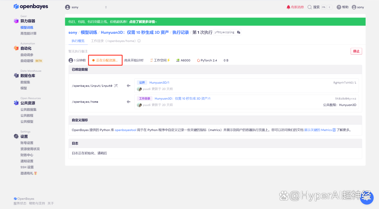Open 自动建模 BETA in the sidebar
Screen dimensions: 379x209
pyautogui.click(x=32, y=61)
